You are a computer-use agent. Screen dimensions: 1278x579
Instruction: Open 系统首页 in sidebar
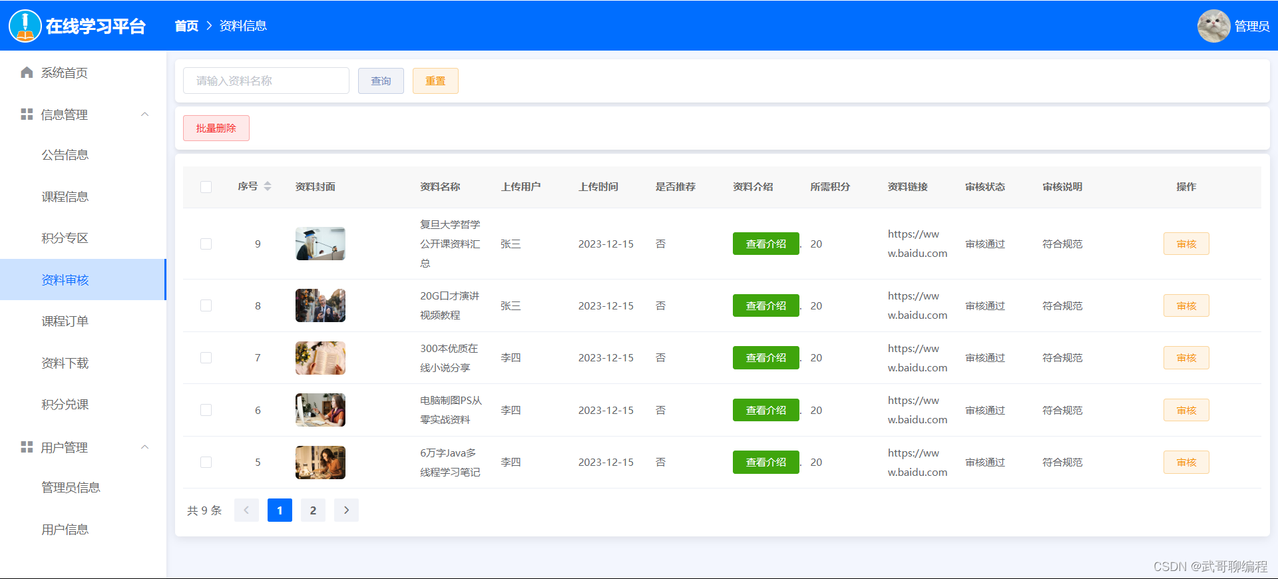tap(83, 73)
